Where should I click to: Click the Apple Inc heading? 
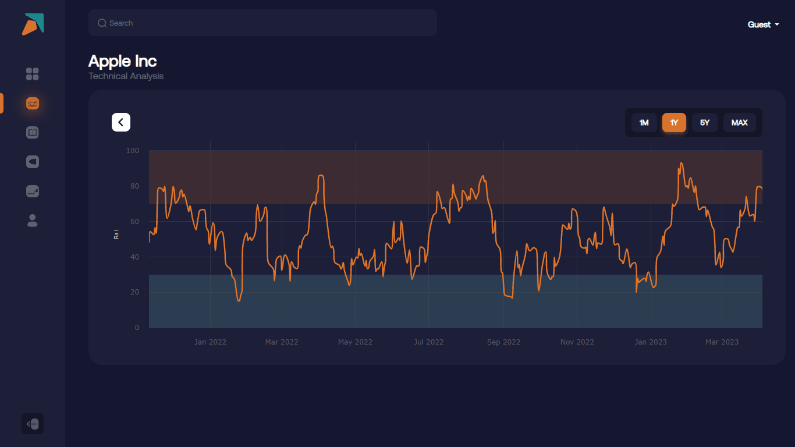[122, 61]
